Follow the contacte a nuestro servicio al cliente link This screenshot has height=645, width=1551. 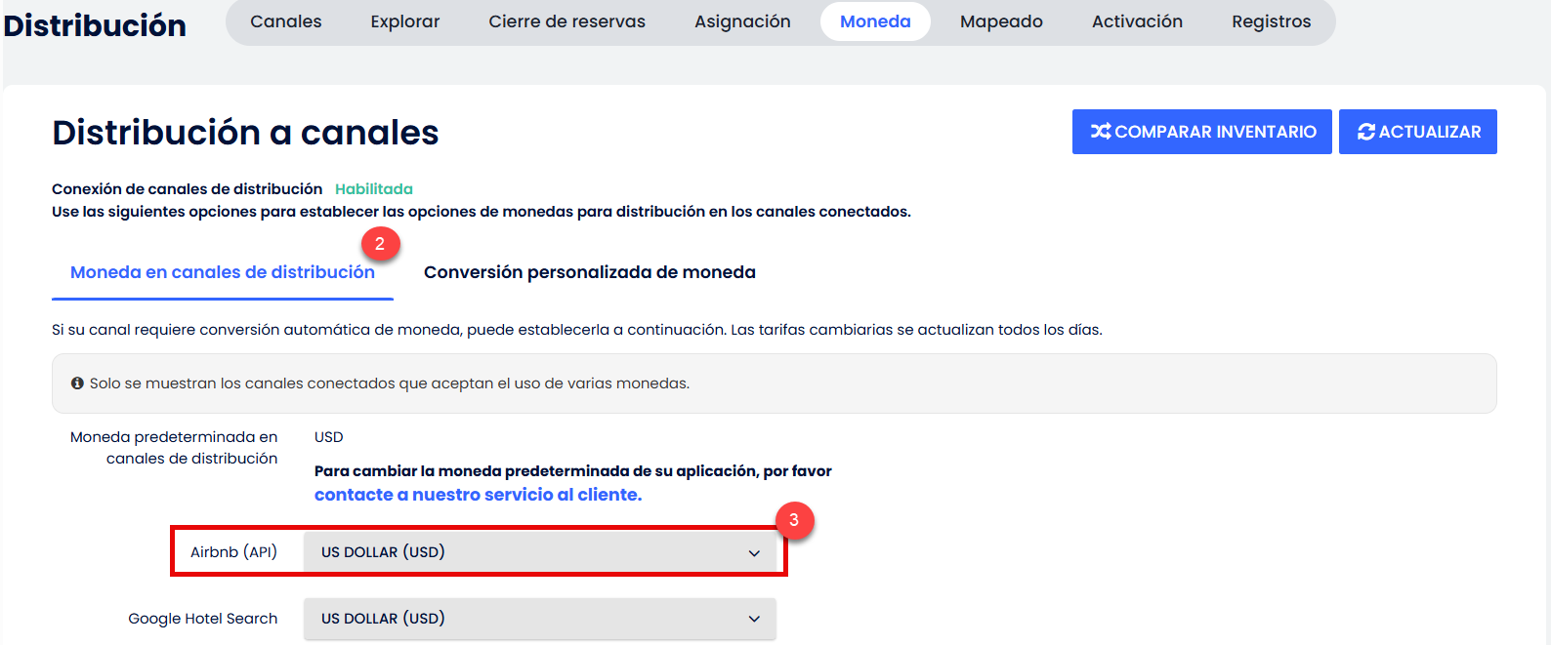point(478,495)
